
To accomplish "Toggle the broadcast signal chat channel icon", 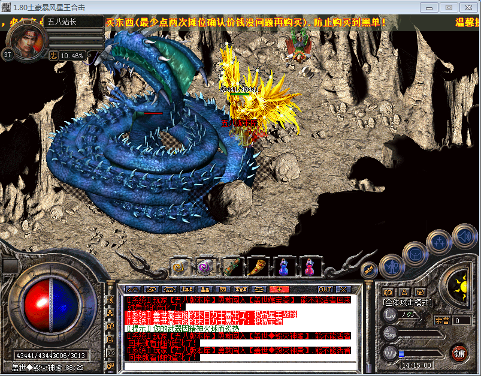I will 110,353.
